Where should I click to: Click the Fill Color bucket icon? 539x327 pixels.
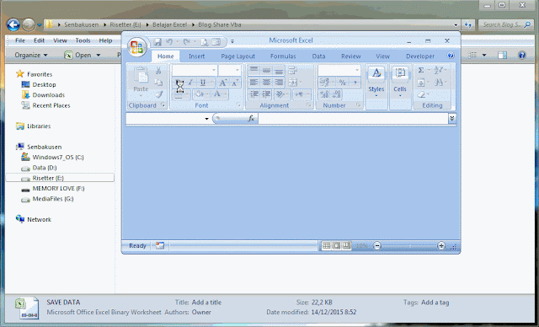pyautogui.click(x=199, y=94)
